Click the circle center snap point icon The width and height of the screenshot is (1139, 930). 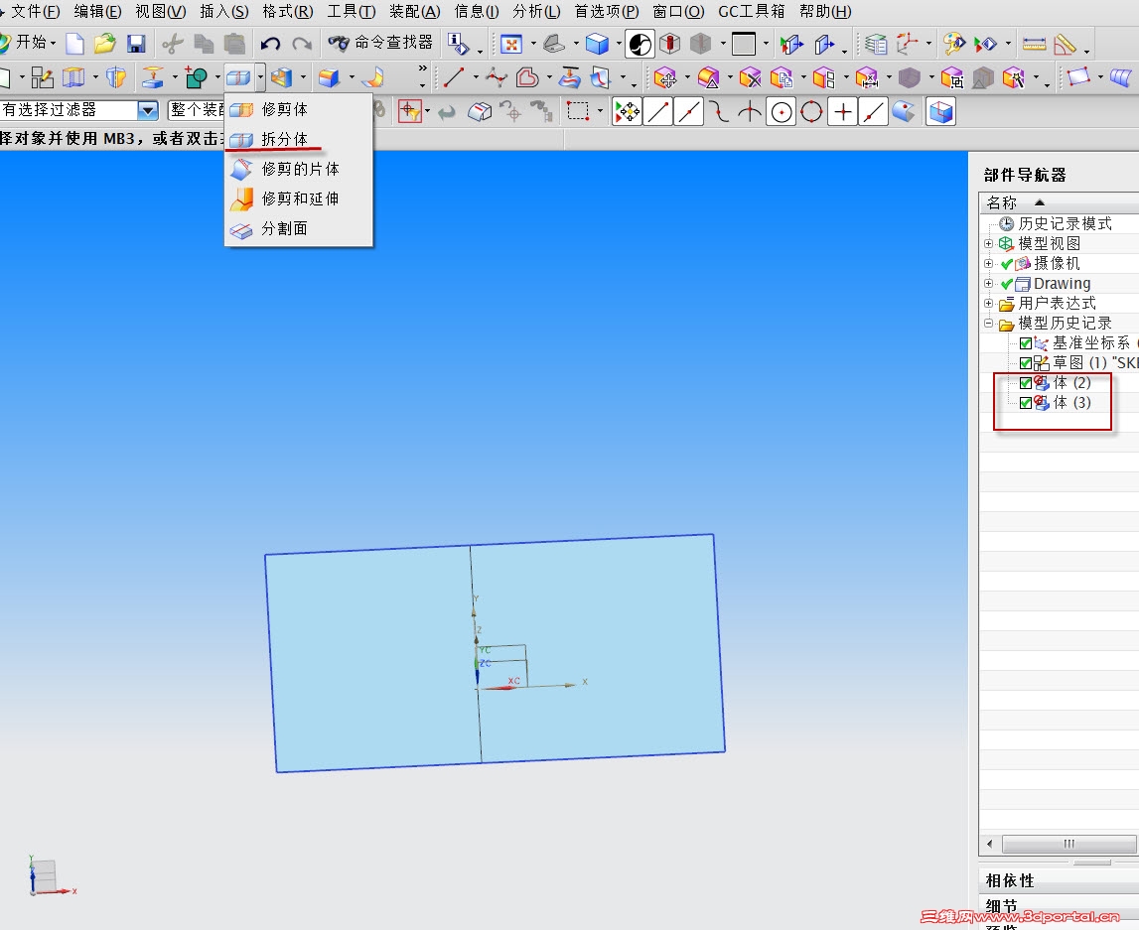pyautogui.click(x=782, y=112)
